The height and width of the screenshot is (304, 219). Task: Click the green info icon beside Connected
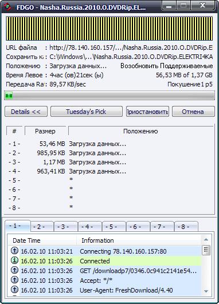[14, 260]
